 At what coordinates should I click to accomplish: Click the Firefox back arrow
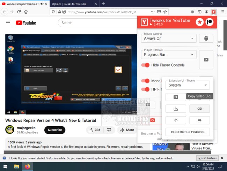[x=5, y=12]
